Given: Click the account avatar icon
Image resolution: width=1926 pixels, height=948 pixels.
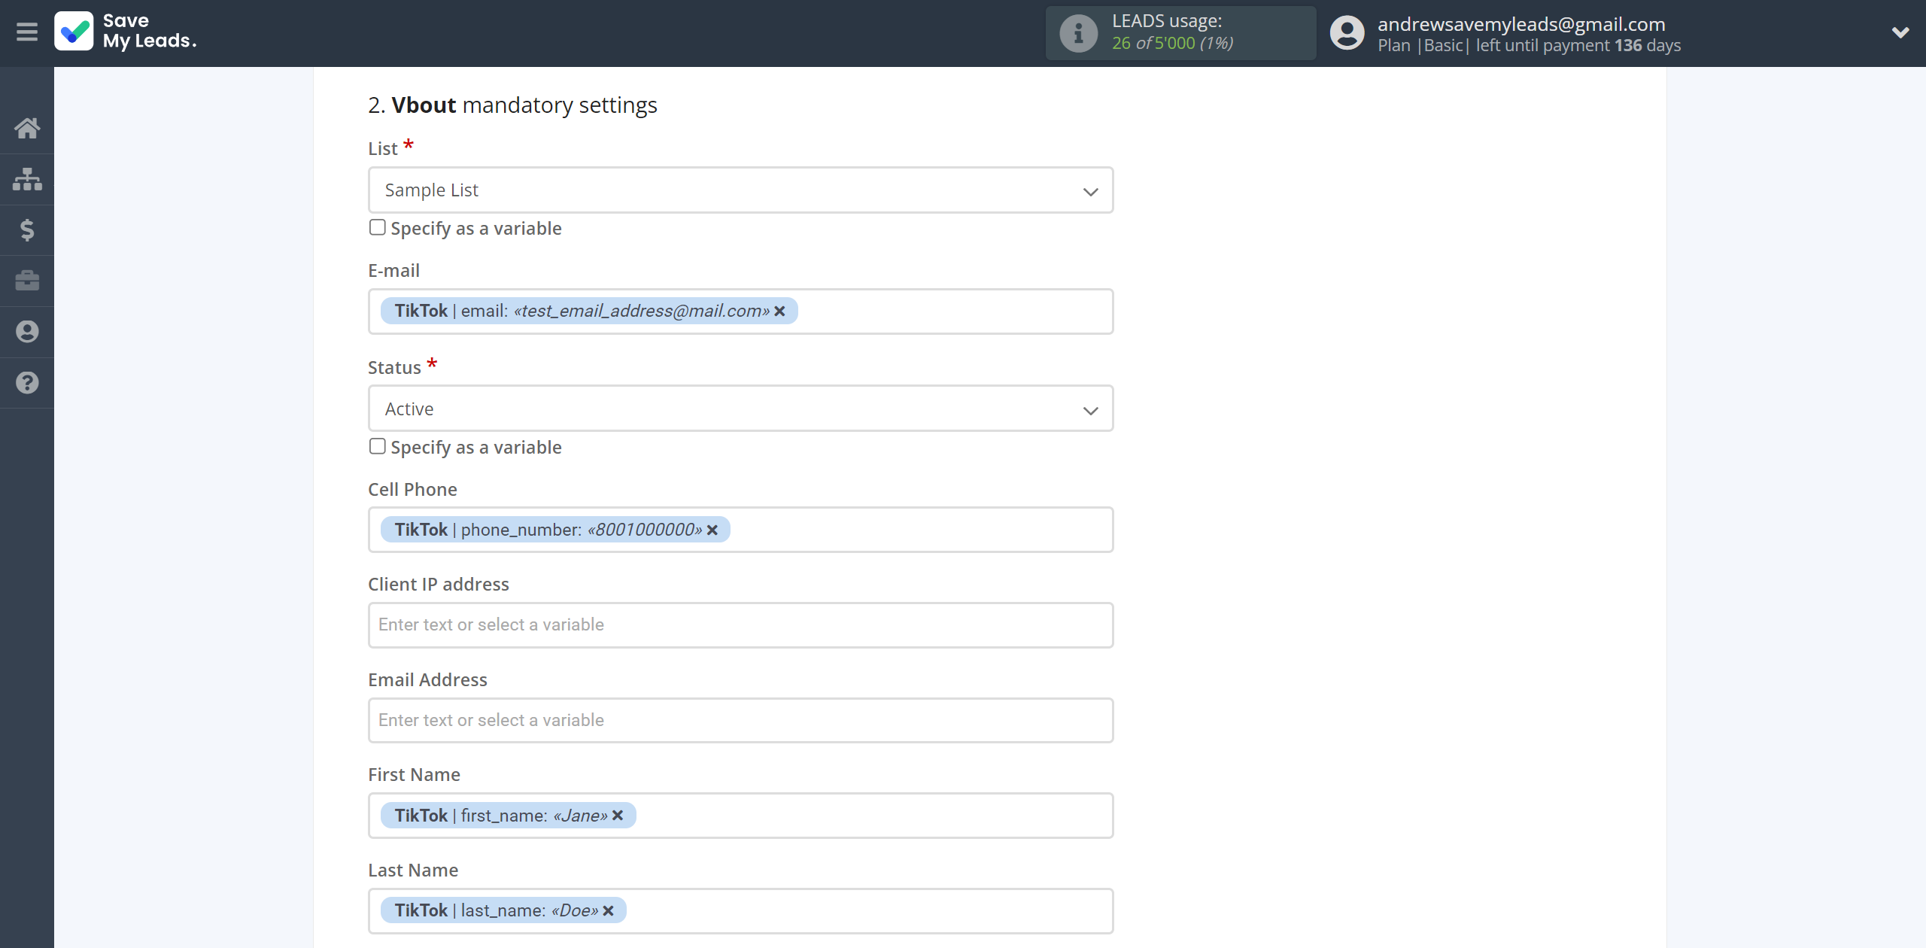Looking at the screenshot, I should click(x=1347, y=33).
